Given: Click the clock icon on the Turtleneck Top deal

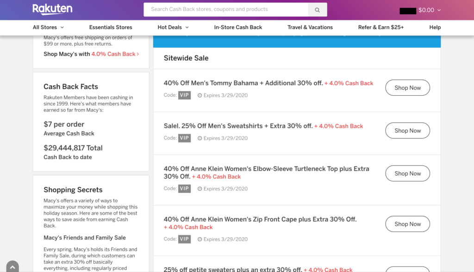Looking at the screenshot, I should pos(200,189).
